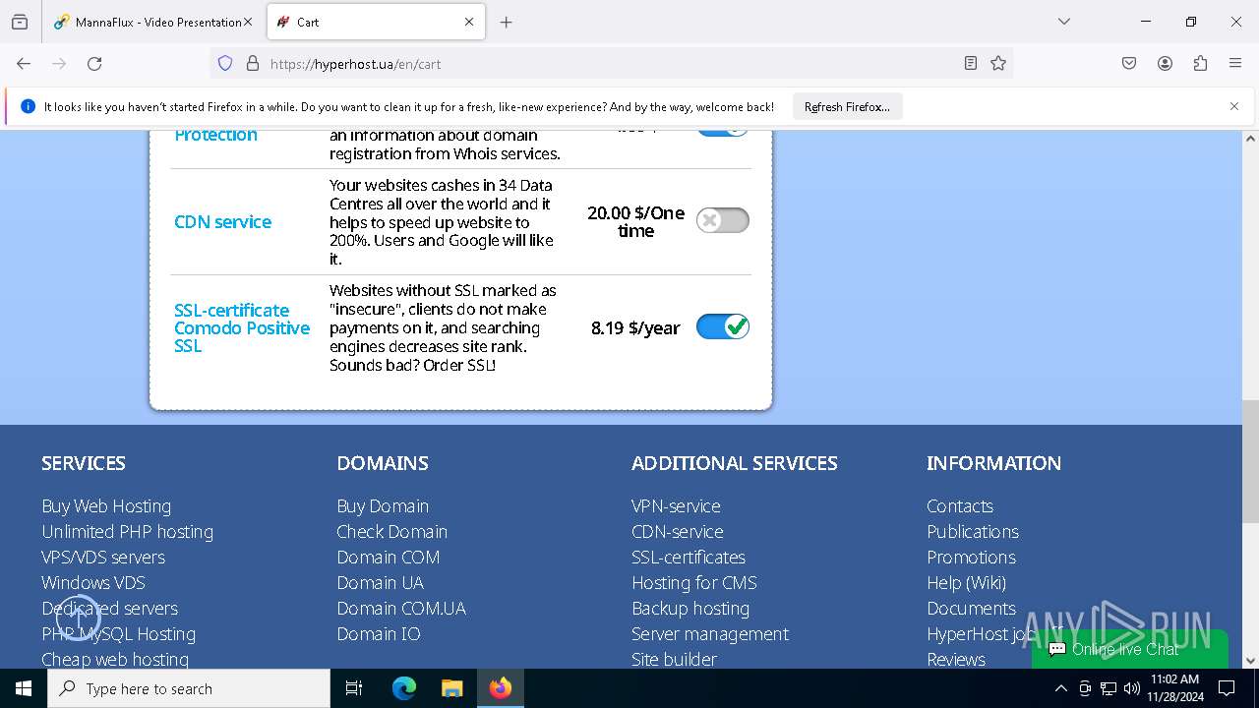1259x708 pixels.
Task: Open VPS/VDS servers link
Action: click(x=103, y=557)
